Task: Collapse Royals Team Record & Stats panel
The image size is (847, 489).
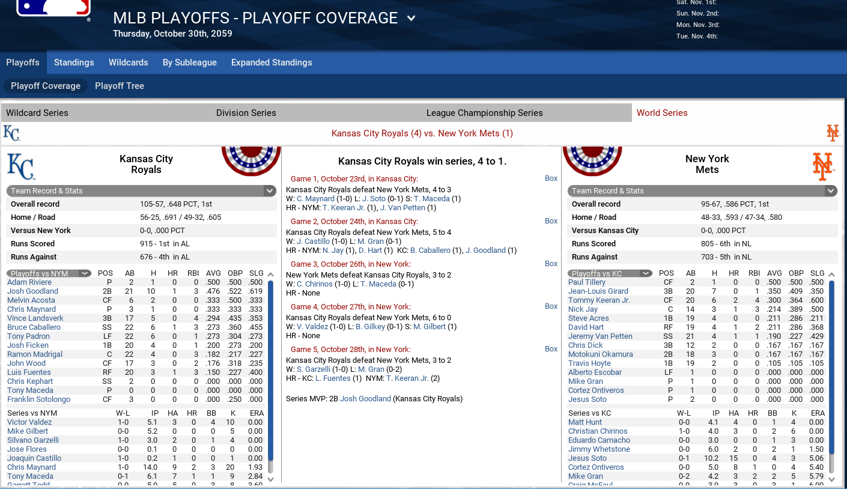Action: 269,191
